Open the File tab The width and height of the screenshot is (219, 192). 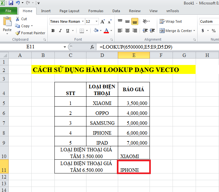pos(8,11)
